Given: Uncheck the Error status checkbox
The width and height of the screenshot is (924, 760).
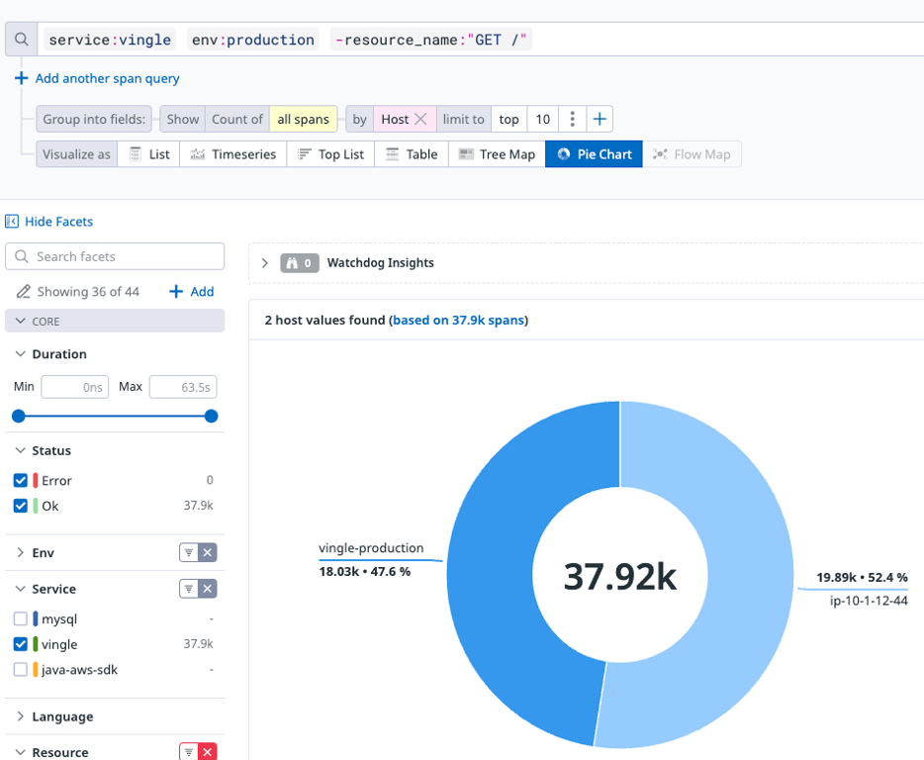Looking at the screenshot, I should 21,481.
